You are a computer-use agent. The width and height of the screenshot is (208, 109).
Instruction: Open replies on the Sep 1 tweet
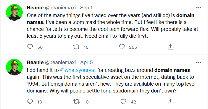coord(30,47)
